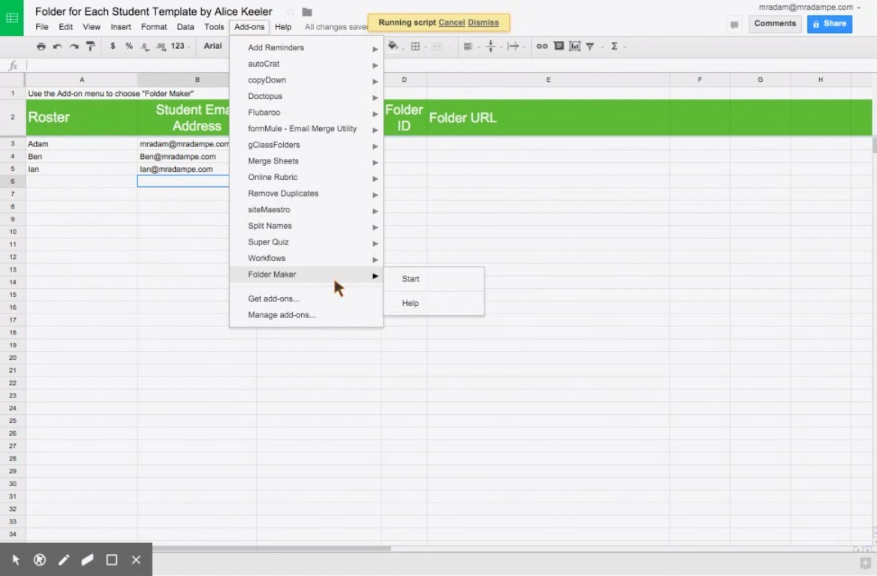This screenshot has height=576, width=877.
Task: Select Remove Duplicates add-on
Action: tap(306, 193)
